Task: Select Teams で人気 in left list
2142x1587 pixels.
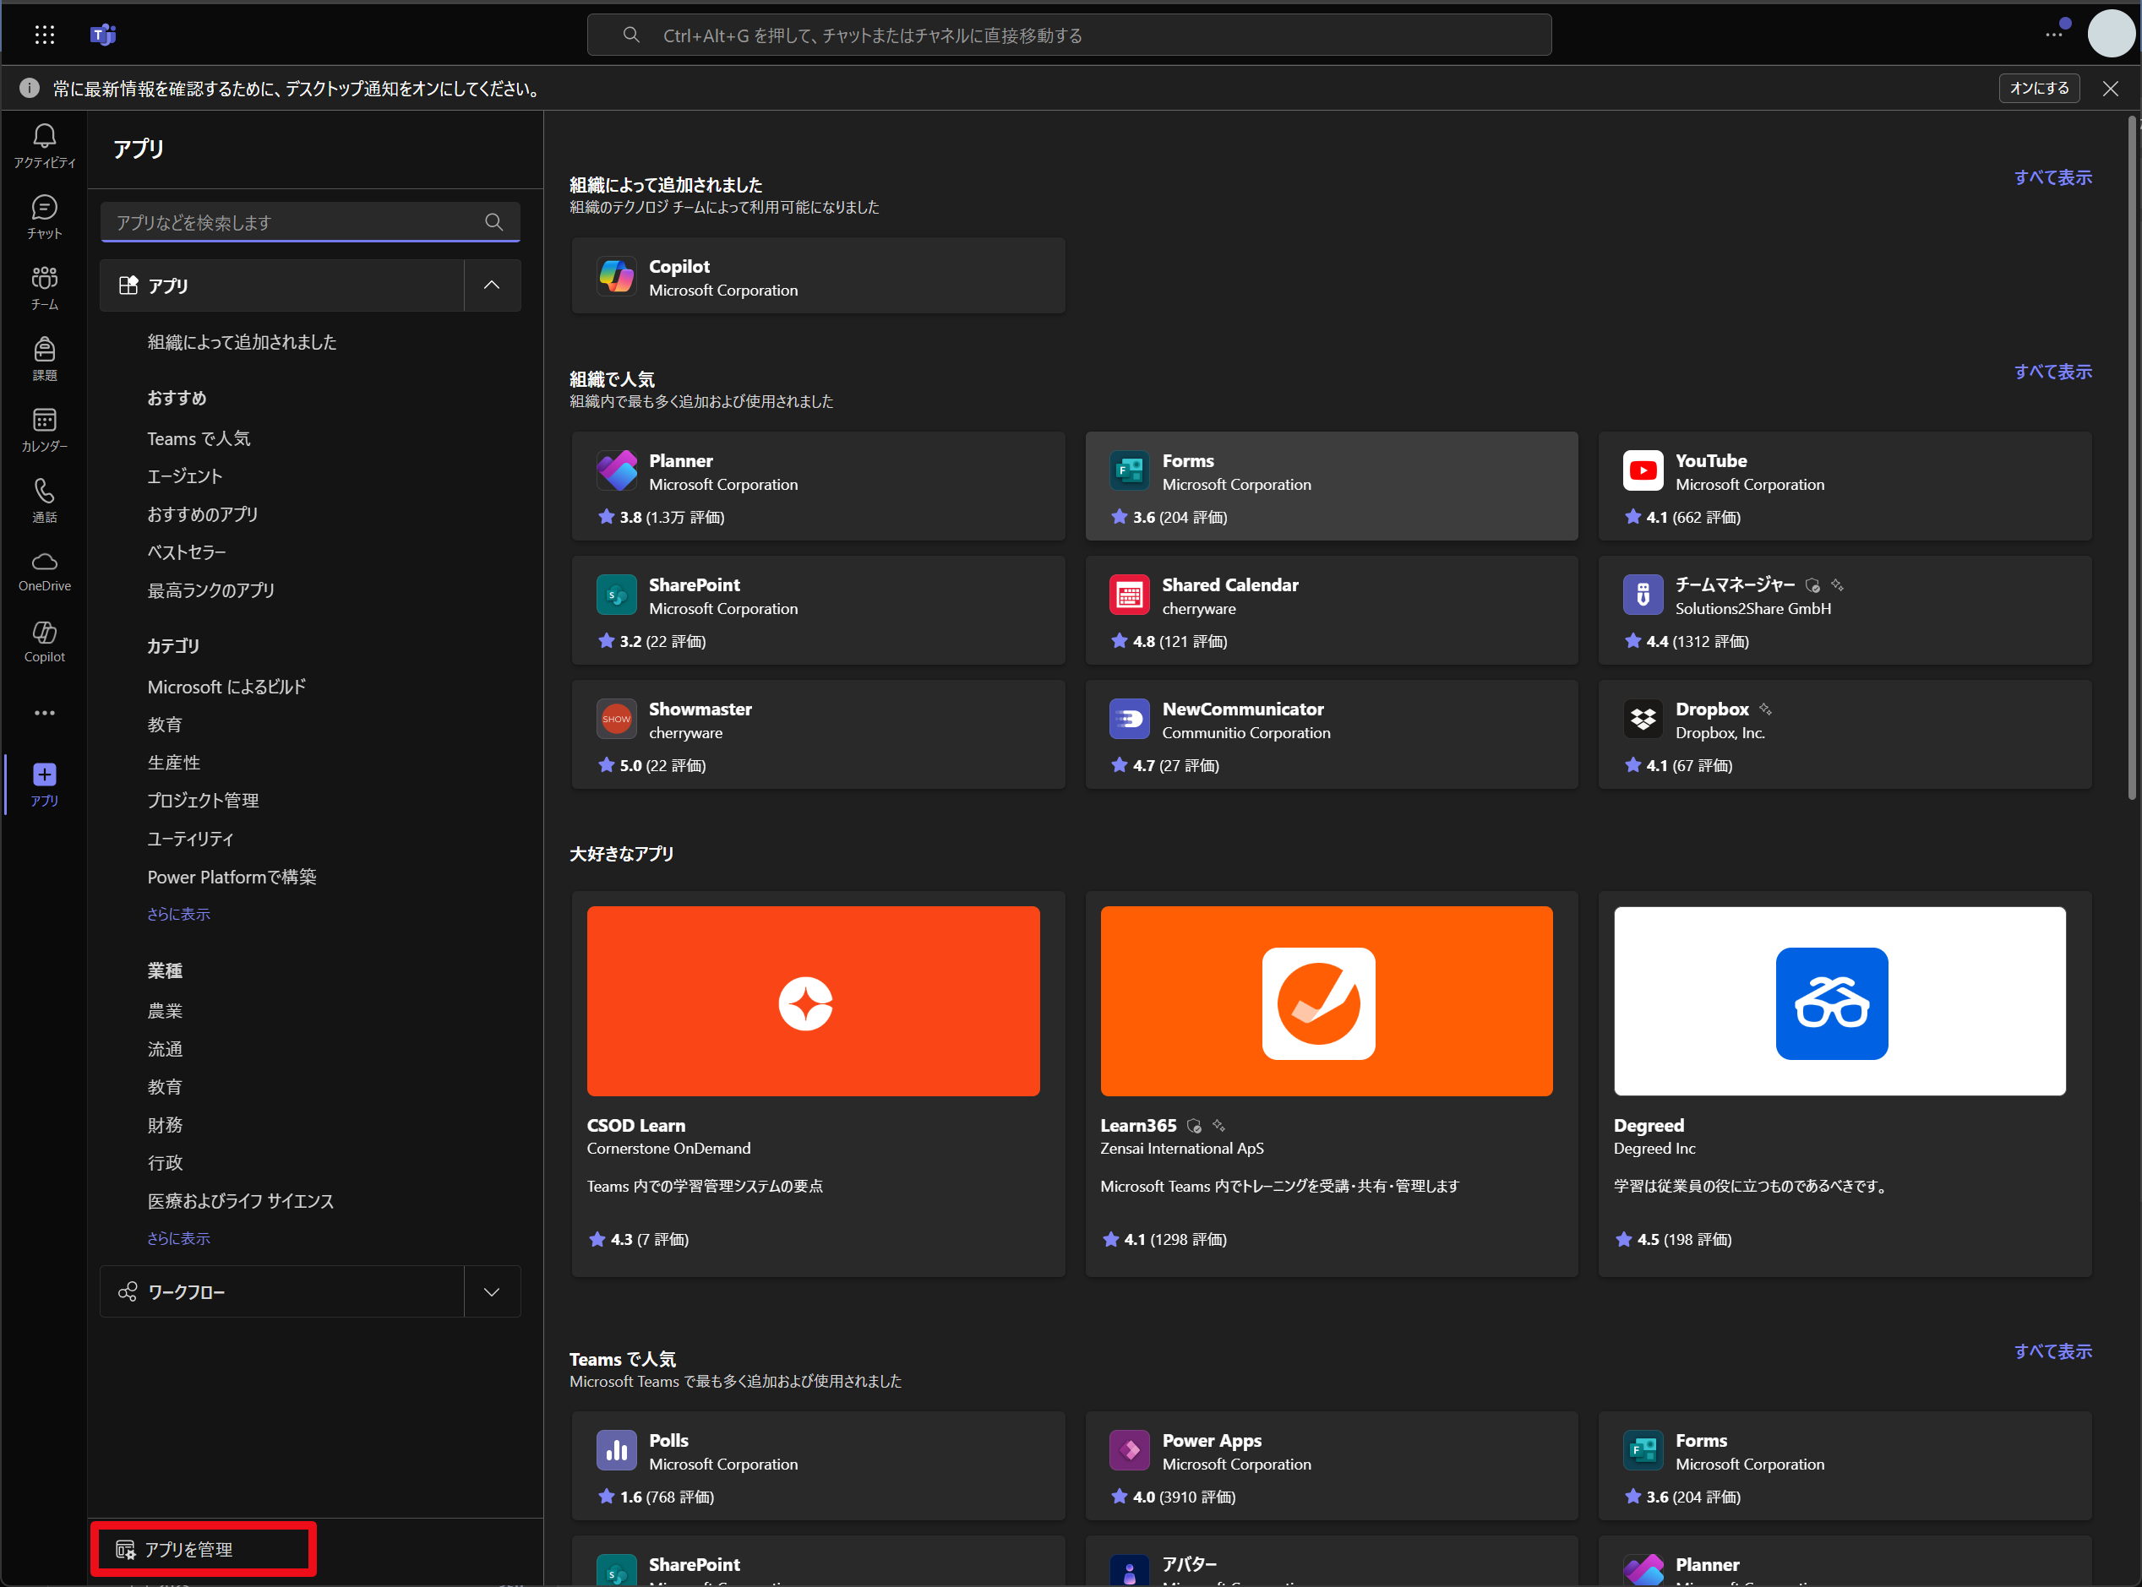Action: [x=198, y=438]
